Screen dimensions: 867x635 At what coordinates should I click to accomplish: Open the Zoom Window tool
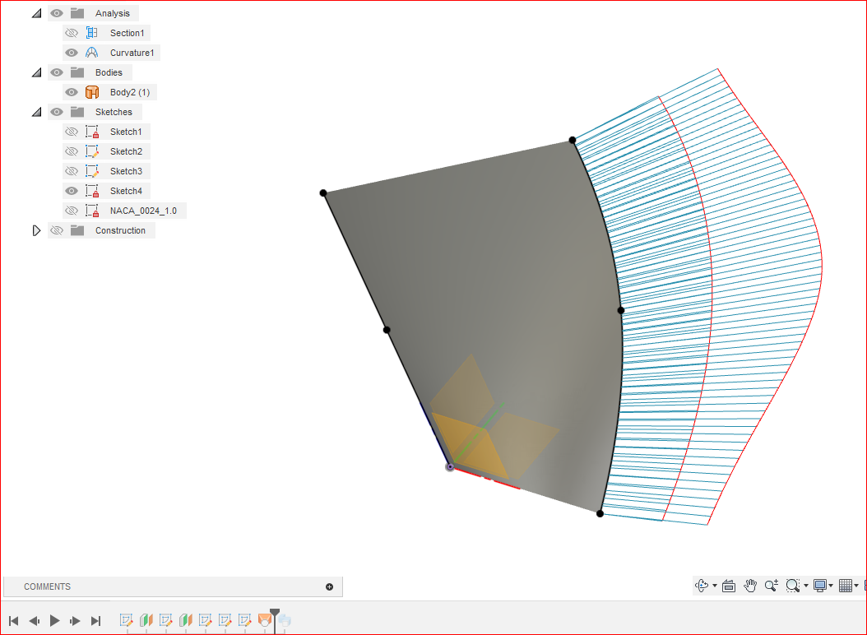[792, 586]
